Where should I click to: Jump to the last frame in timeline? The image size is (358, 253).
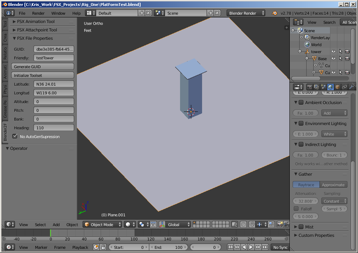coord(265,247)
